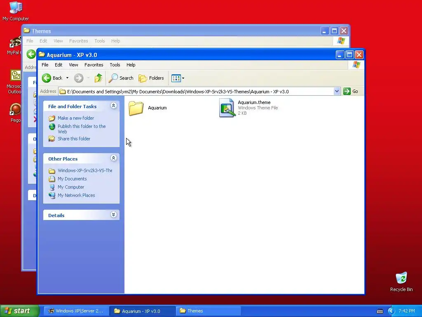Screen dimensions: 422x317
Task: Select the Aquarium.theme file icon
Action: click(x=227, y=108)
